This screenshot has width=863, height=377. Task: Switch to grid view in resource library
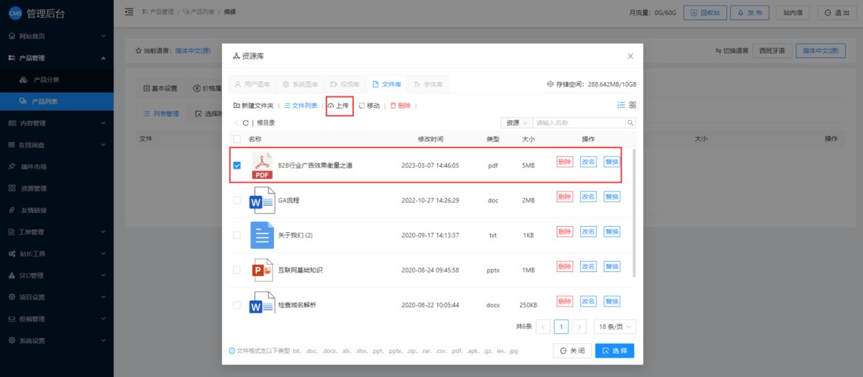click(x=632, y=105)
